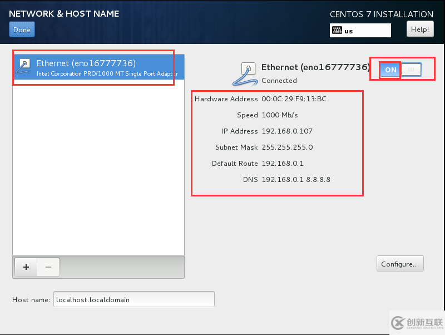
Task: Click the DNS value 192.168.0.1 8.8.8.8
Action: (x=296, y=179)
